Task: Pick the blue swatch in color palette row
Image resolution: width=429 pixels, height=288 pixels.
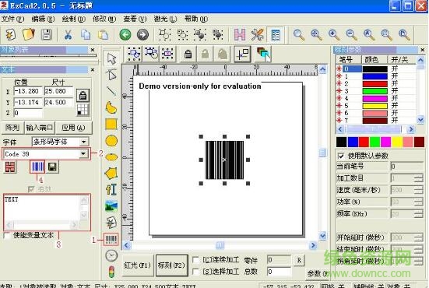Action: tap(353, 142)
